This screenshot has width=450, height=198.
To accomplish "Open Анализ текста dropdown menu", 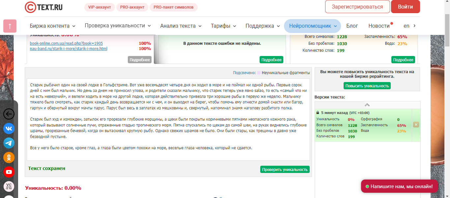I will (x=181, y=26).
